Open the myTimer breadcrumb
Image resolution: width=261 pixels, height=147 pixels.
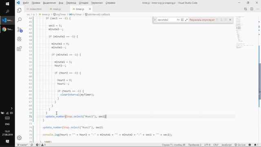[x=75, y=15]
